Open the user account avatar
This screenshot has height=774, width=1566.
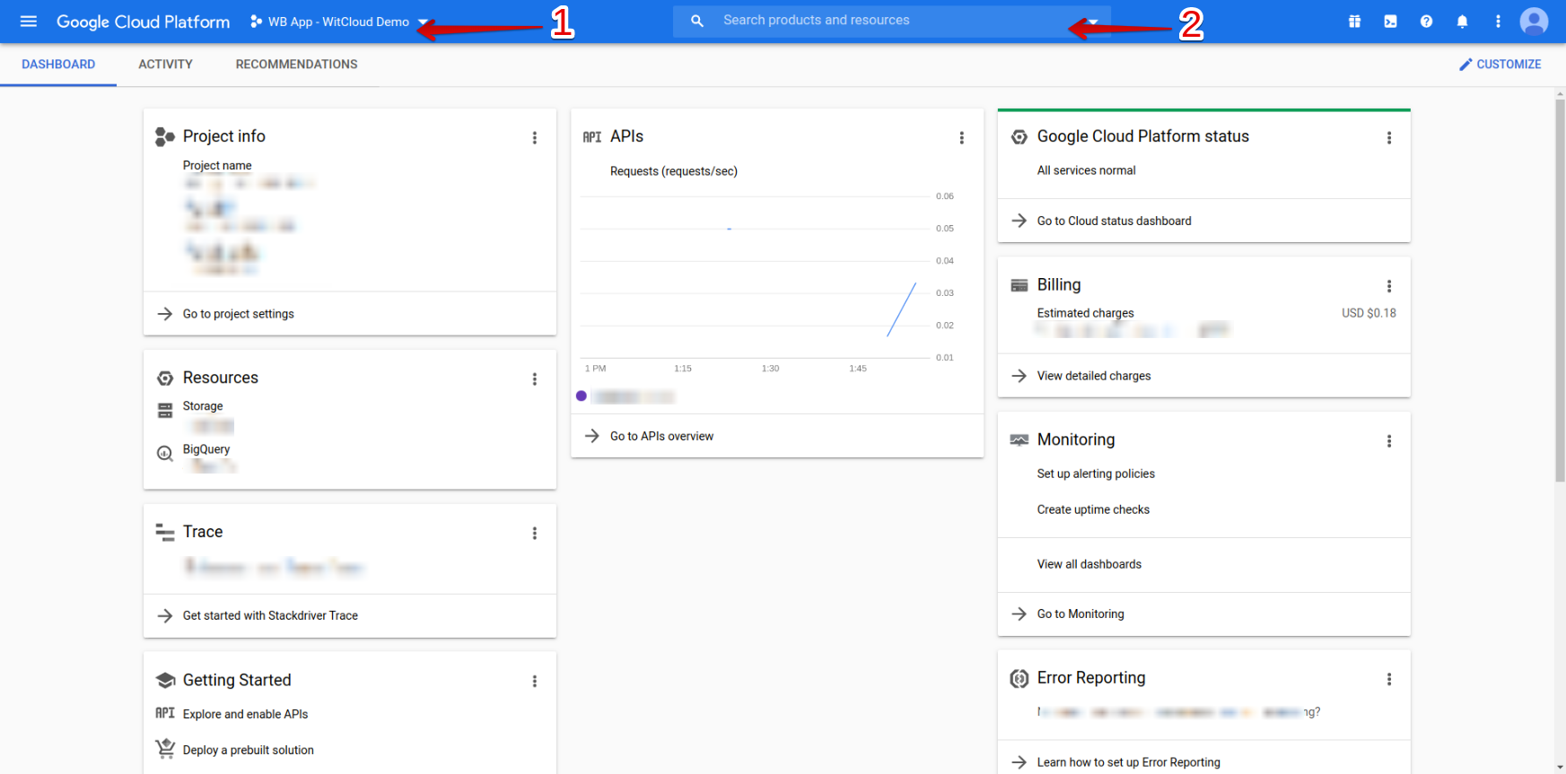click(x=1535, y=22)
